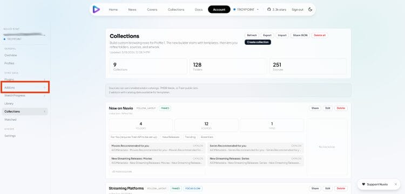The image size is (405, 194).
Task: Open the TROYPOINT profile dropdown
Action: pos(246,10)
